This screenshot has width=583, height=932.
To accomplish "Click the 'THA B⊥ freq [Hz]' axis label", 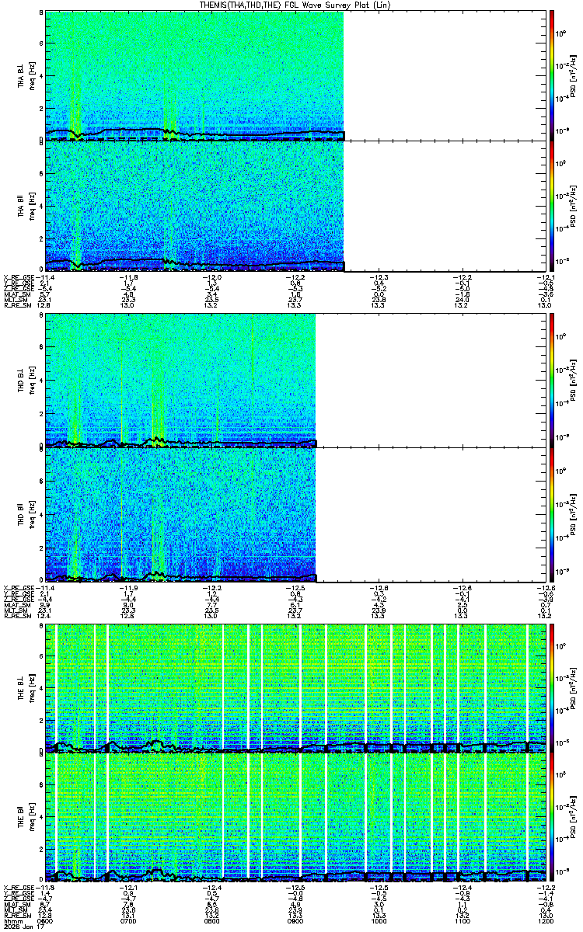I will [x=26, y=75].
